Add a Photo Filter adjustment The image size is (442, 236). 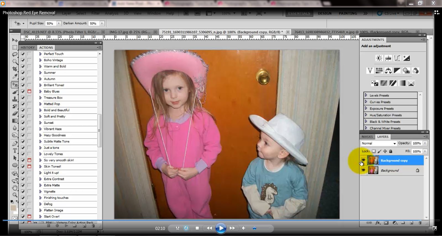point(406,71)
